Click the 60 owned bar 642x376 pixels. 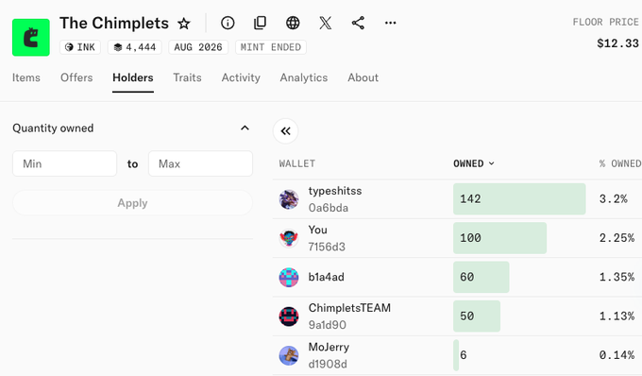[481, 278]
